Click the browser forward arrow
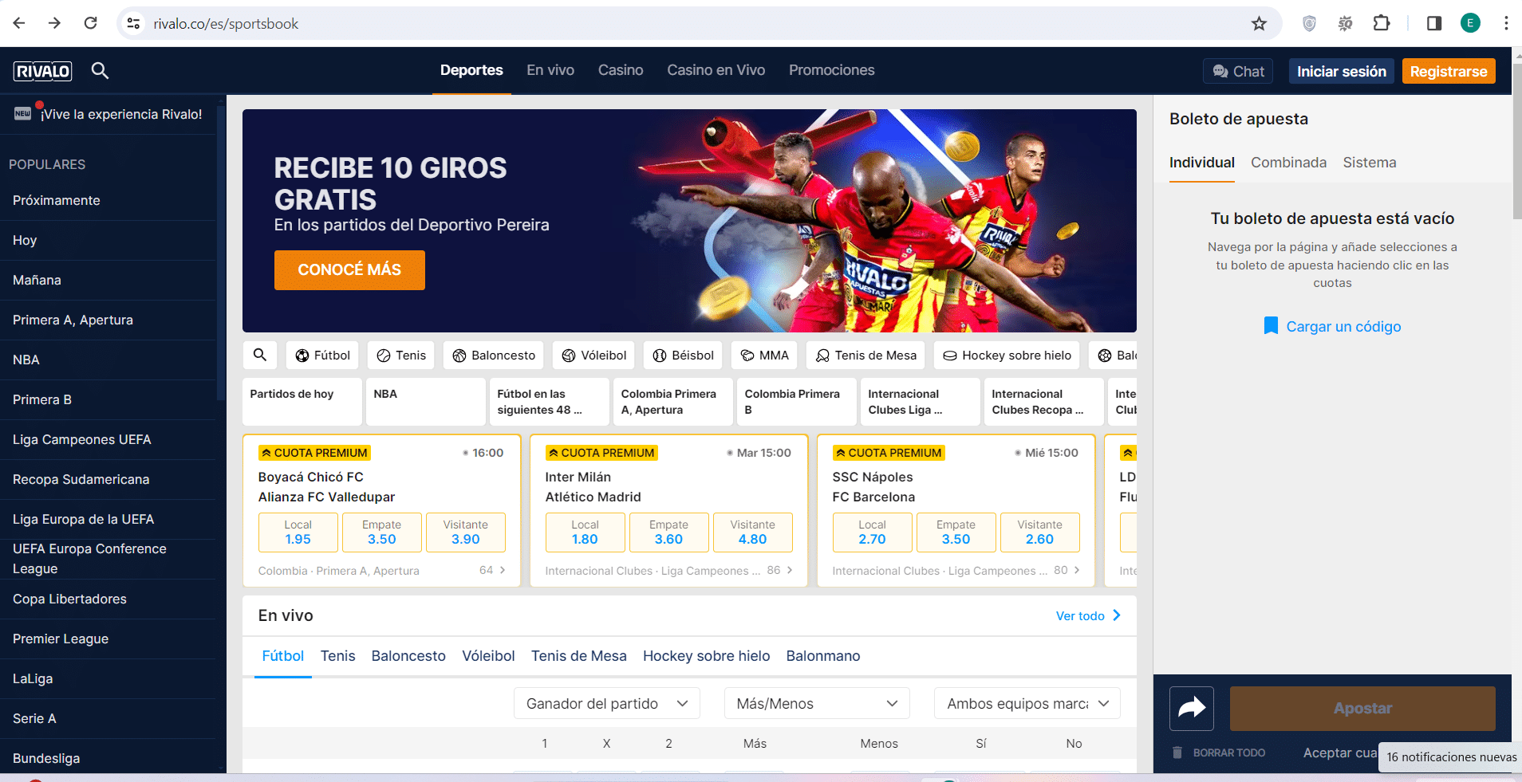The height and width of the screenshot is (782, 1522). [x=54, y=23]
